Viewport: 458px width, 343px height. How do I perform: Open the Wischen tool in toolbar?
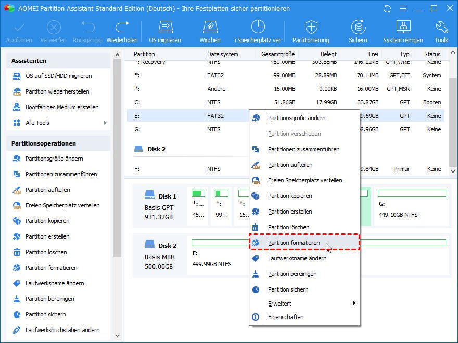pos(209,28)
